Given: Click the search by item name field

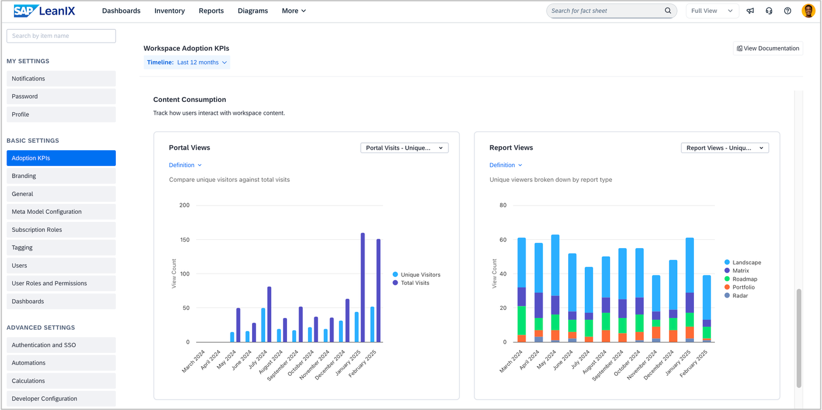Looking at the screenshot, I should (x=61, y=36).
